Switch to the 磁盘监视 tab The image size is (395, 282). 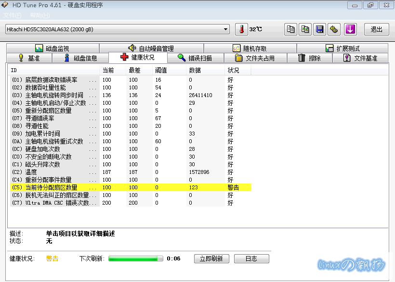tap(52, 49)
